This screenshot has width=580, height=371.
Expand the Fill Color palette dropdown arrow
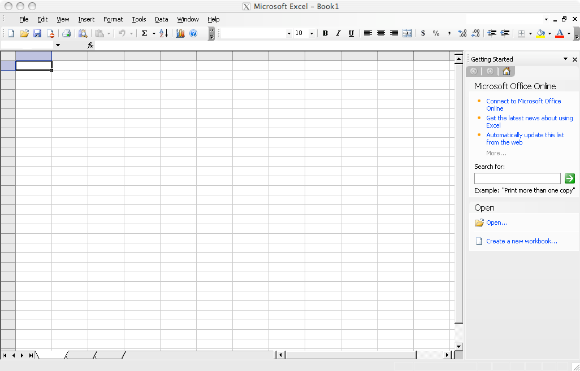(549, 34)
